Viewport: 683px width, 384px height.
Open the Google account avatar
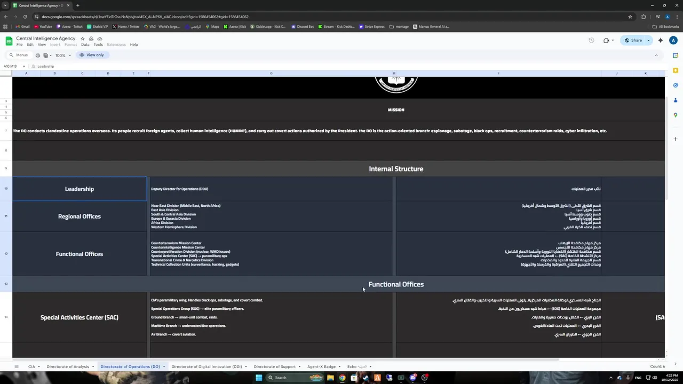[x=673, y=41]
